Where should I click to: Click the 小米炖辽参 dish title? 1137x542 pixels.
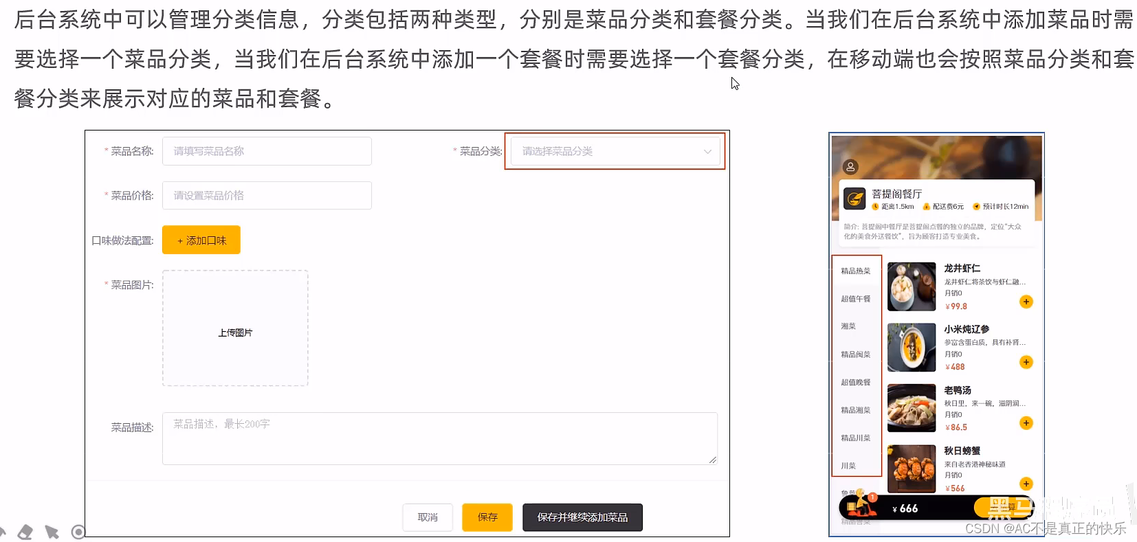(x=967, y=329)
